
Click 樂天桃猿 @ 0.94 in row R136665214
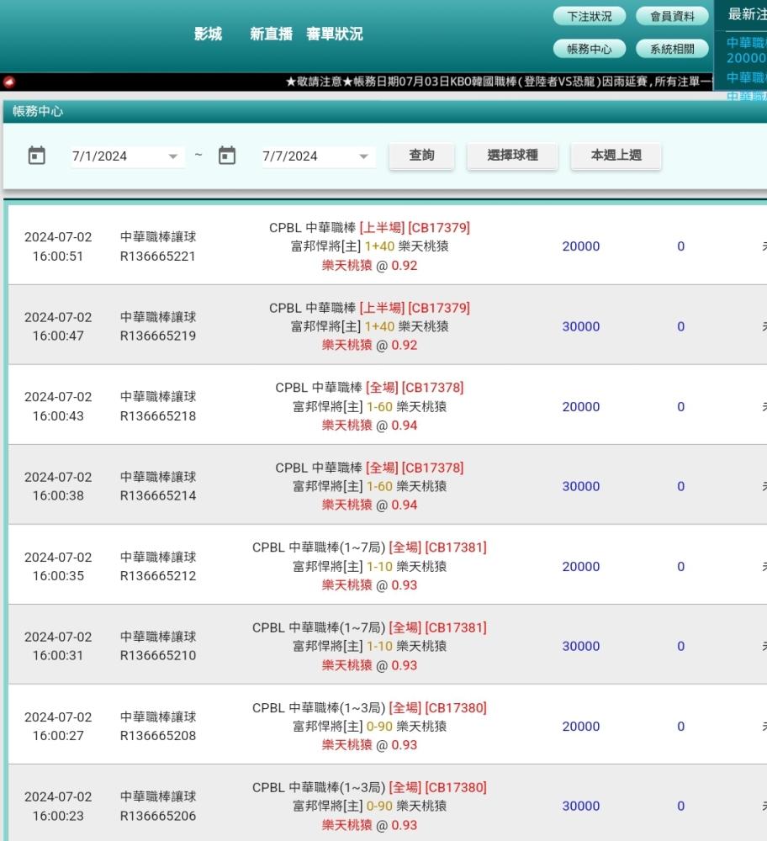pos(369,505)
